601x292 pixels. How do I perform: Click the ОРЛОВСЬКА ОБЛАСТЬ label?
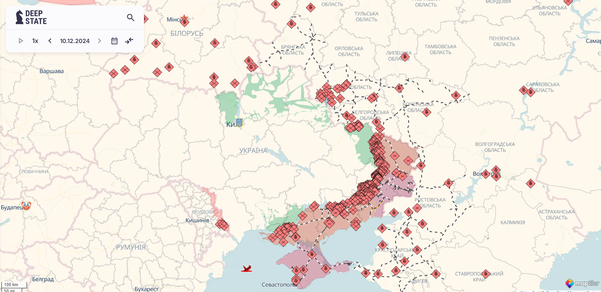(349, 51)
